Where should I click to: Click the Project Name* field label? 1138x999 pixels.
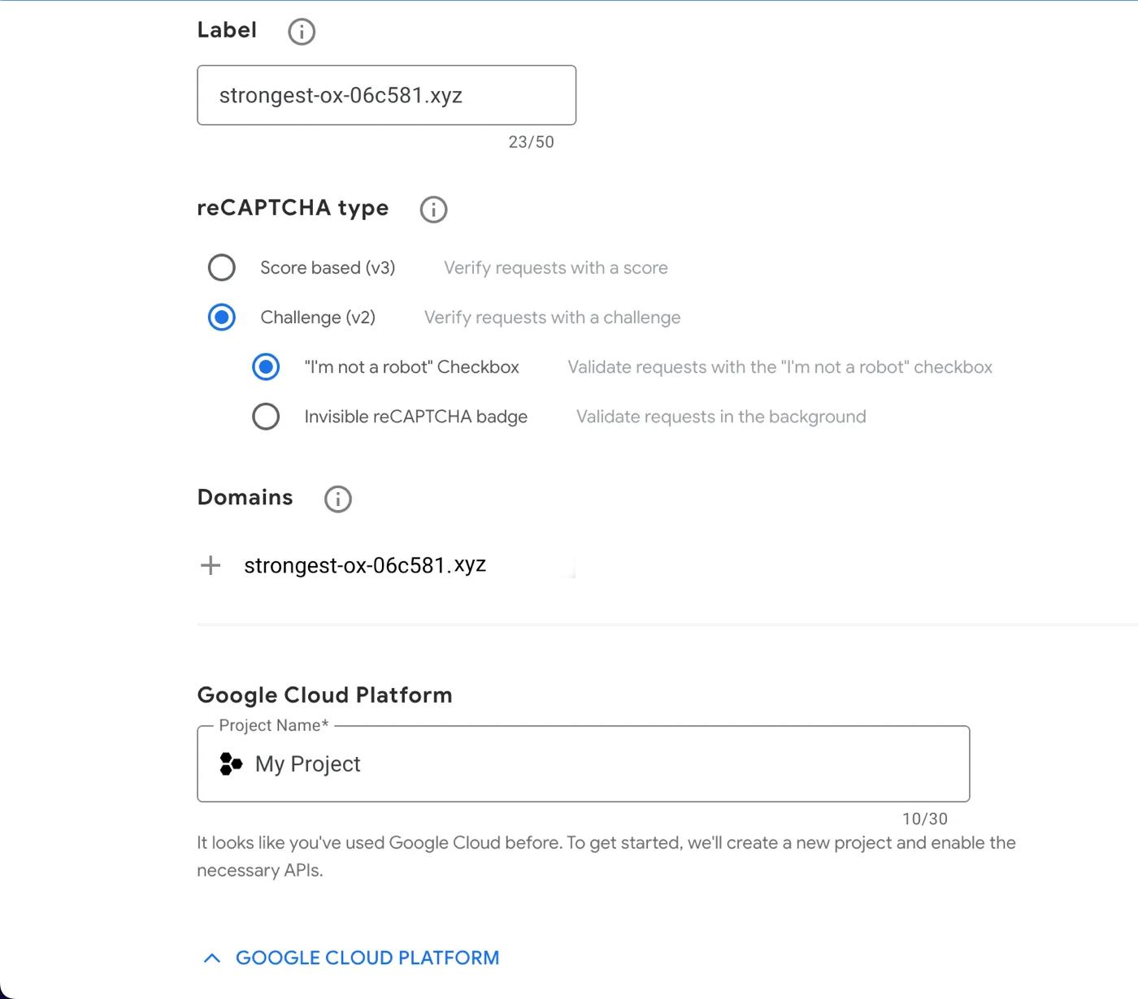pos(274,725)
